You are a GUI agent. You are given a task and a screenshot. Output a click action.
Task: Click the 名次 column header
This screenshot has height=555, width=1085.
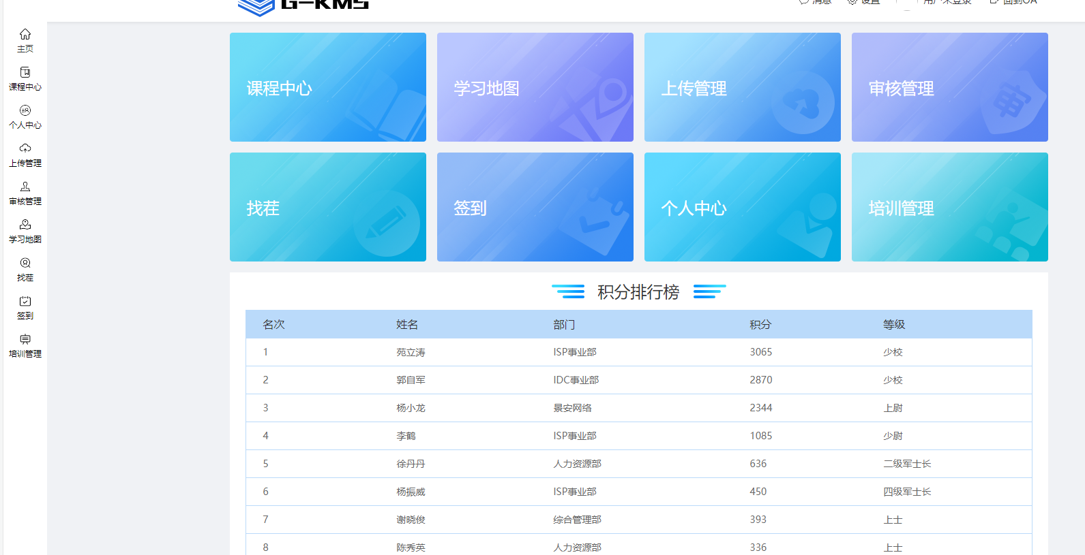[x=273, y=325]
